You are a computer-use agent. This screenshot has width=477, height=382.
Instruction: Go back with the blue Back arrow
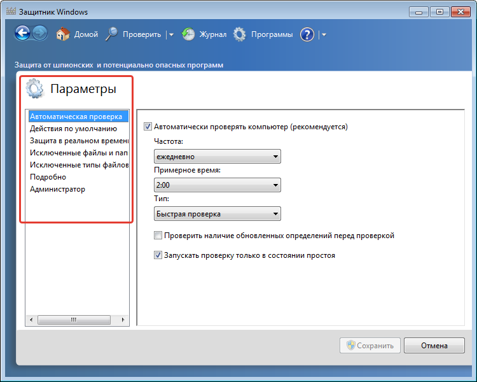(22, 33)
